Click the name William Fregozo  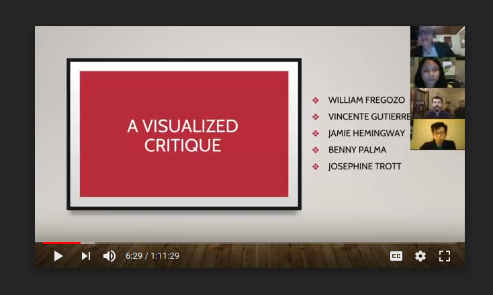(x=366, y=100)
